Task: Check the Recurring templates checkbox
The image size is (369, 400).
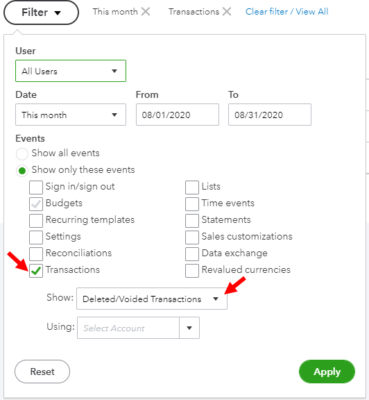Action: point(36,221)
